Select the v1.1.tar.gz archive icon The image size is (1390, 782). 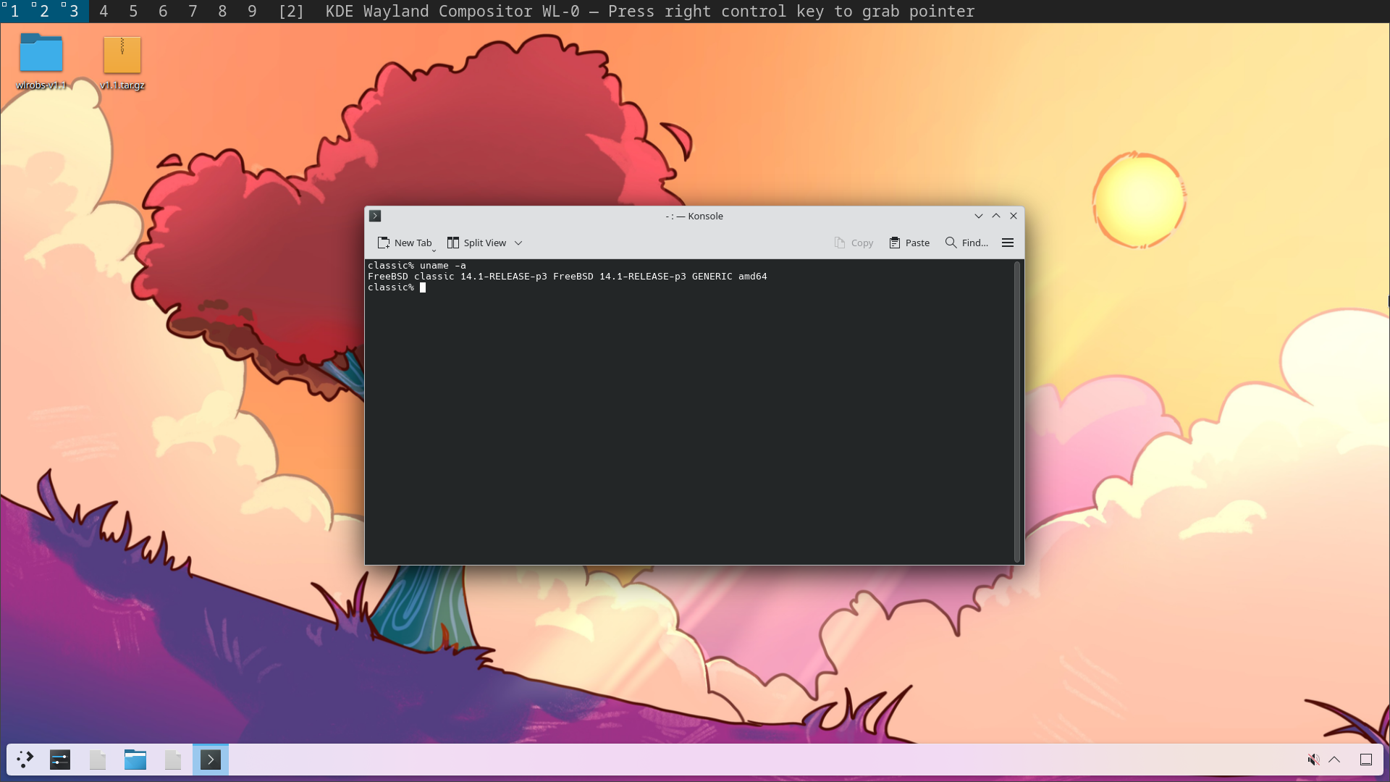[122, 56]
